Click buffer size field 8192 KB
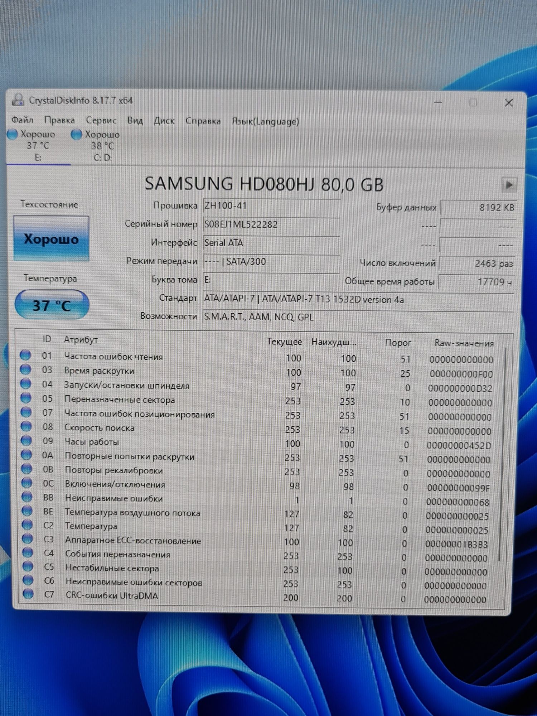This screenshot has width=537, height=716. [x=478, y=207]
